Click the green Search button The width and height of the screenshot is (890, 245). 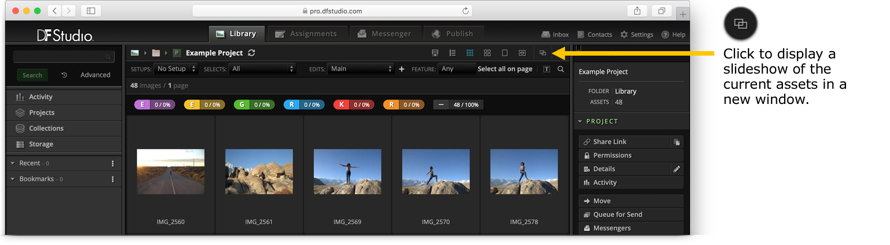pyautogui.click(x=33, y=75)
